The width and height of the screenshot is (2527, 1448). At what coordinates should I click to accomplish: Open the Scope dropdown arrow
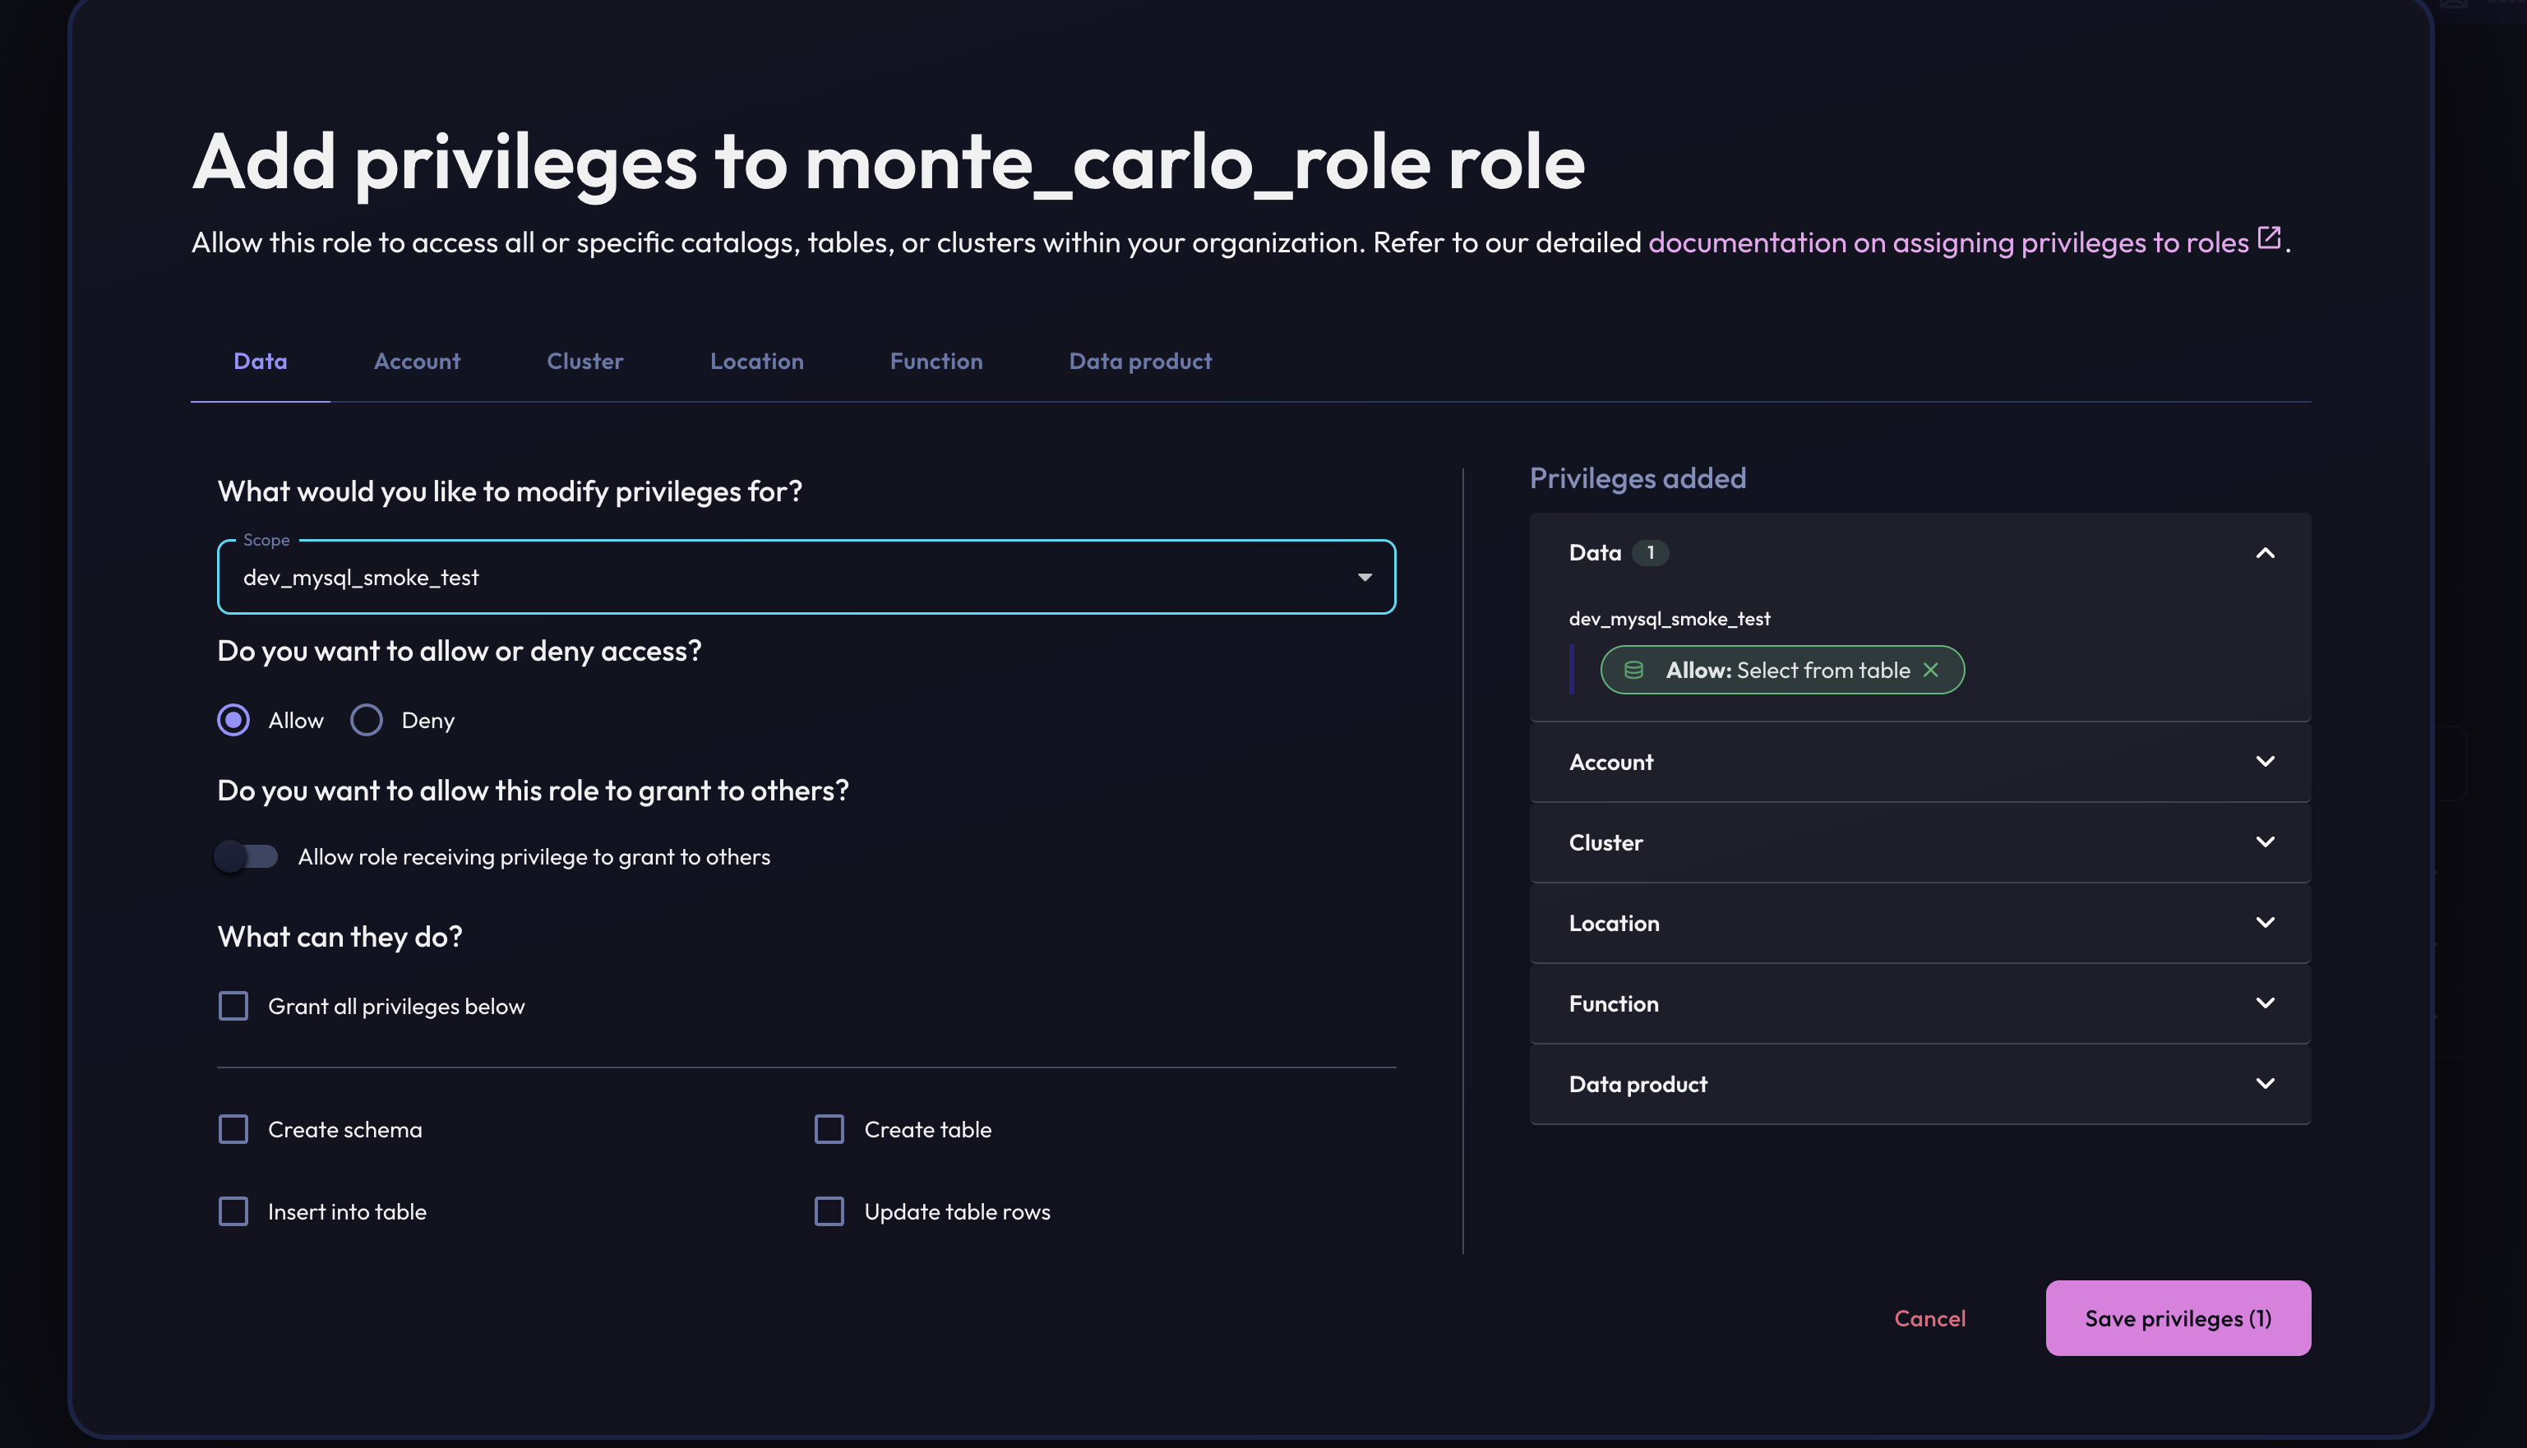1365,578
